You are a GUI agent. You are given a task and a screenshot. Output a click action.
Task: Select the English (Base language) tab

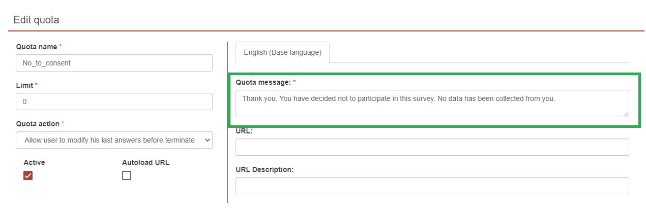[x=282, y=52]
